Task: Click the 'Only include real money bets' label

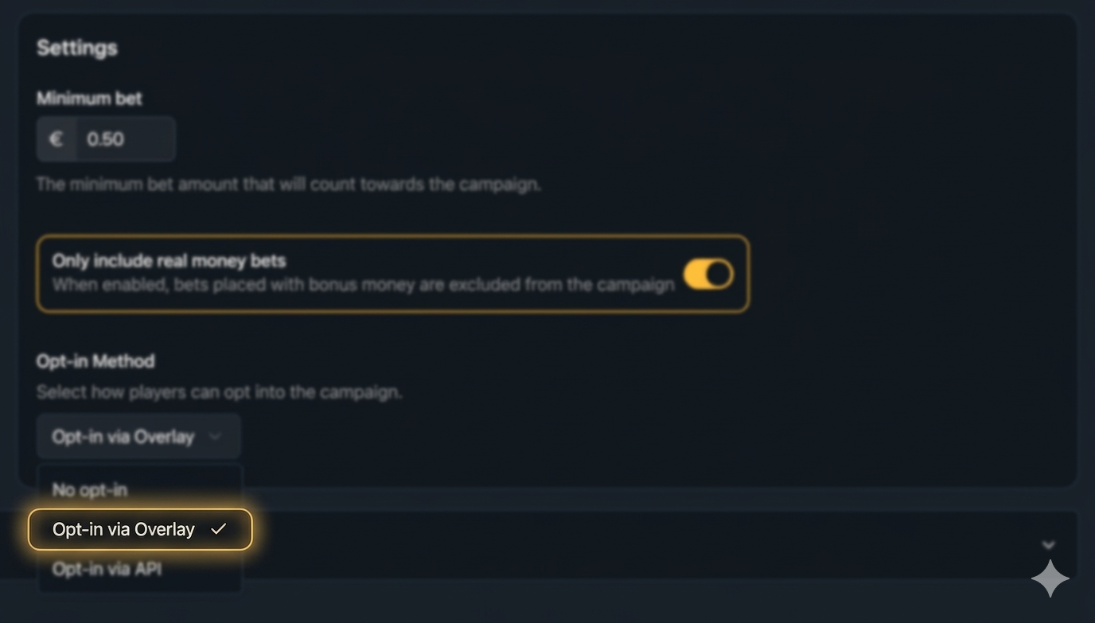Action: 169,260
